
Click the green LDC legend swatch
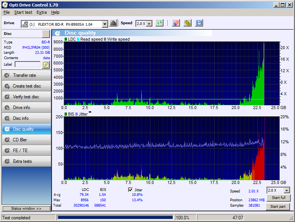(66, 39)
